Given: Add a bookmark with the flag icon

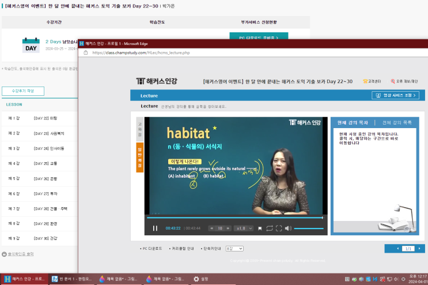Looking at the screenshot, I should [x=260, y=228].
